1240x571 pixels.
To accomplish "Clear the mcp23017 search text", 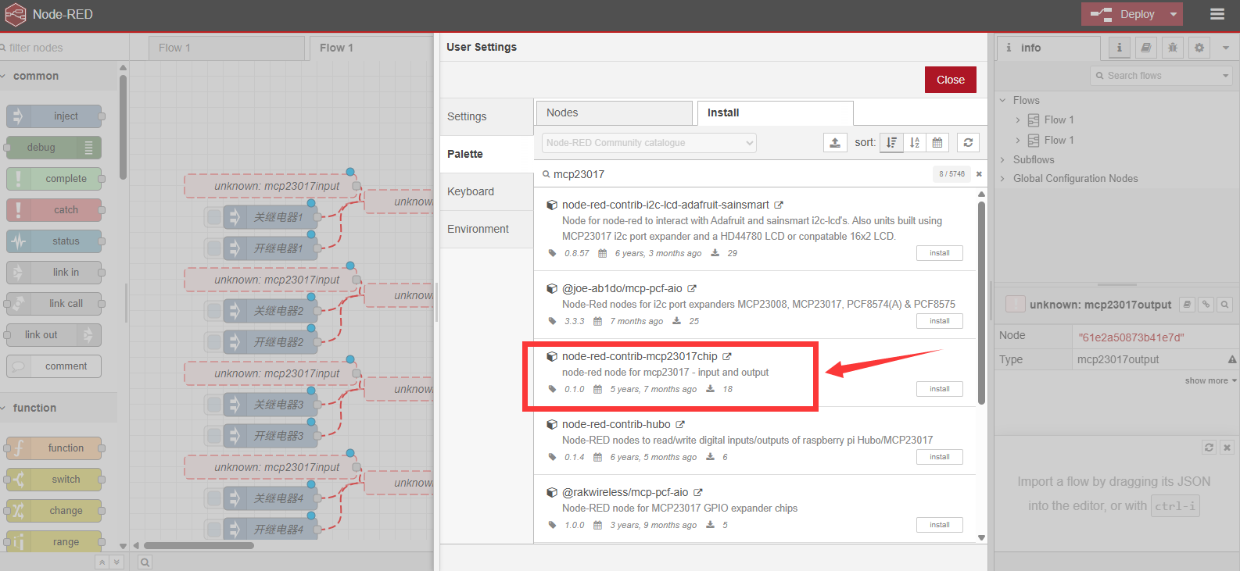I will coord(979,174).
